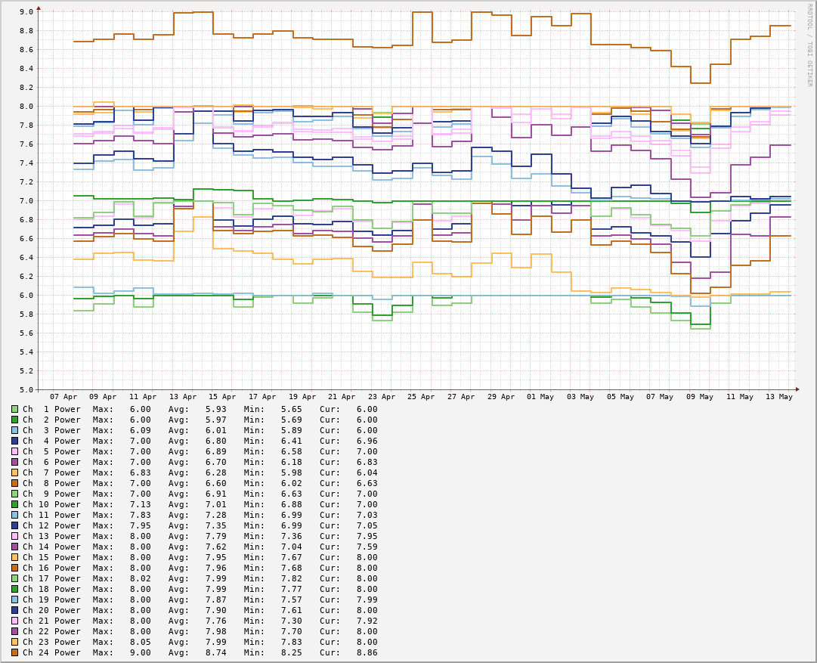Screen dimensions: 817x663
Task: Click the Ch 19 Power light blue swatch
Action: [x=14, y=599]
